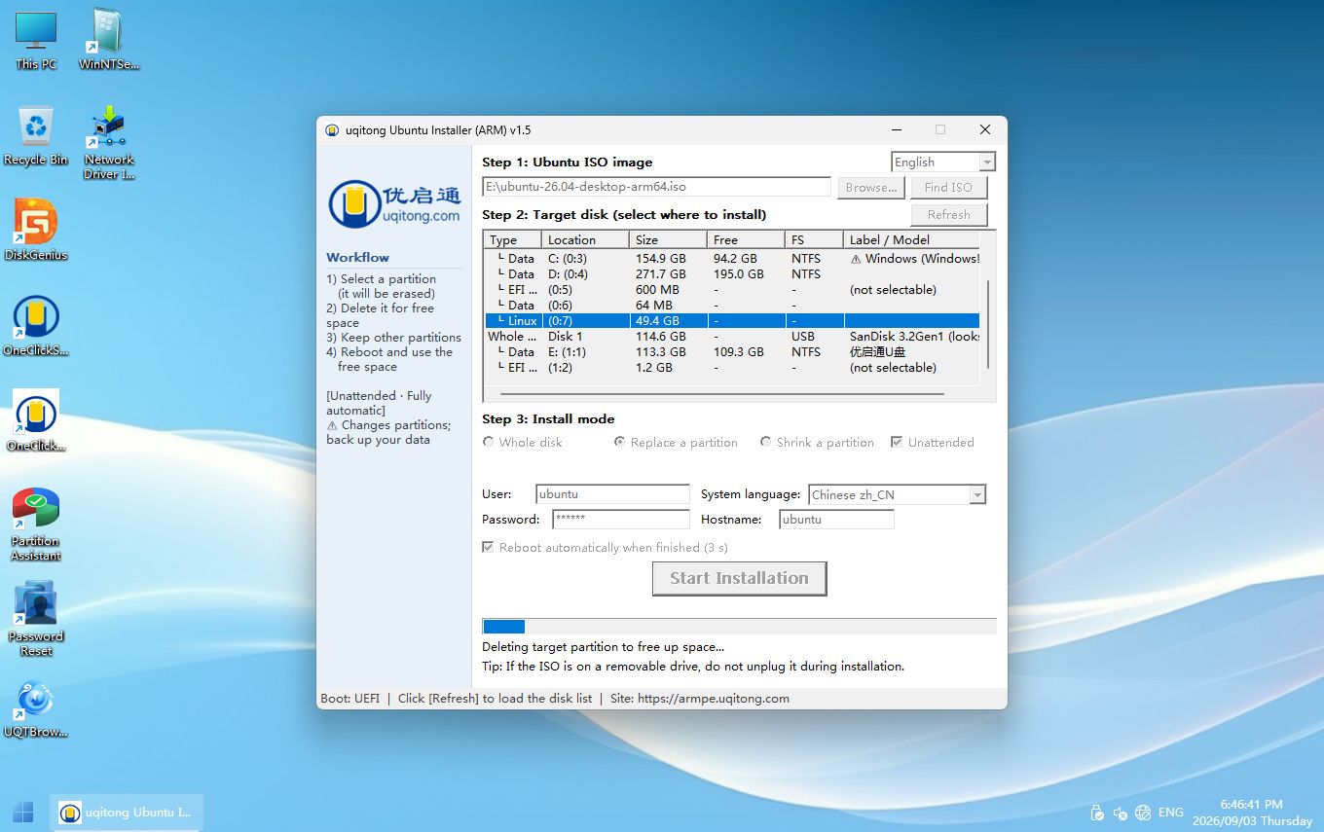
Task: Click the uqitong taskbar app button
Action: (x=126, y=812)
